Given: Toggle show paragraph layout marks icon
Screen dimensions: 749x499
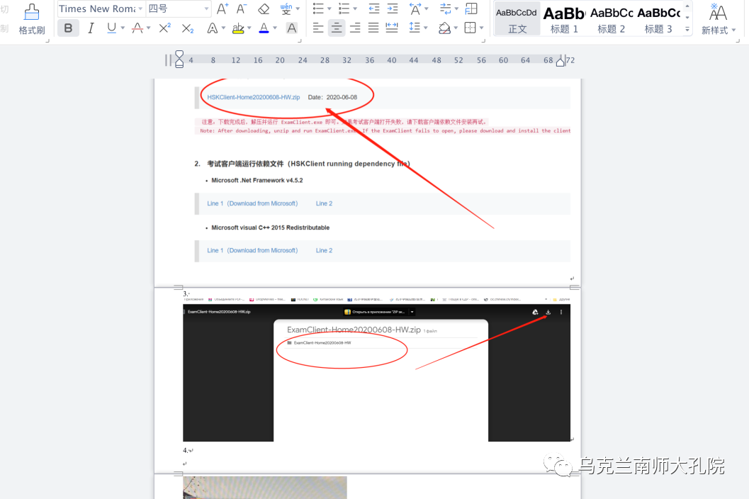Looking at the screenshot, I should pos(471,9).
